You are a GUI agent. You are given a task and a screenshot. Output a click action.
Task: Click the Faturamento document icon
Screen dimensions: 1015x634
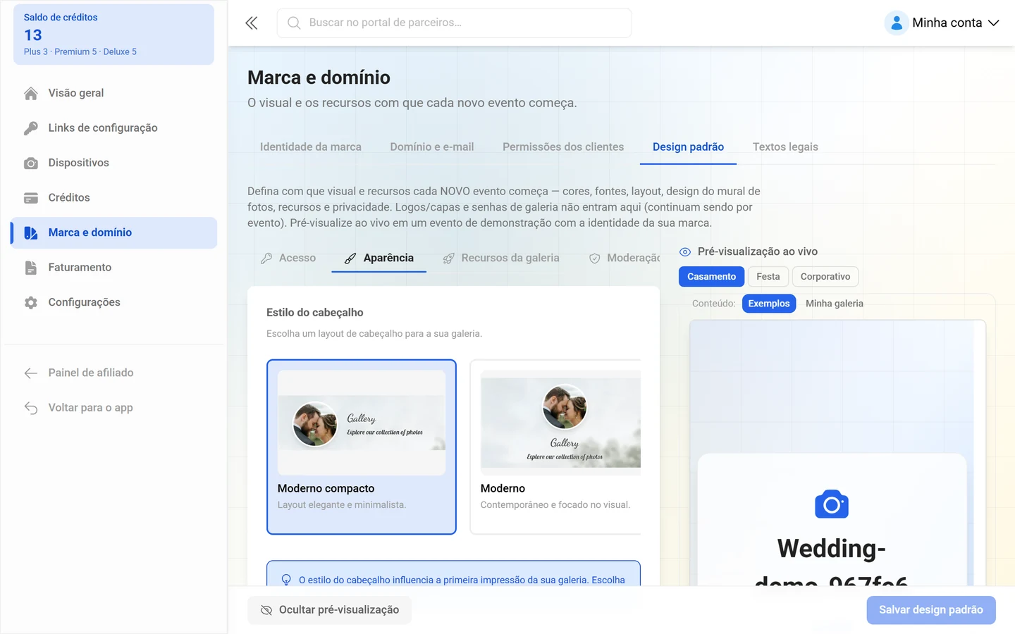(x=31, y=268)
